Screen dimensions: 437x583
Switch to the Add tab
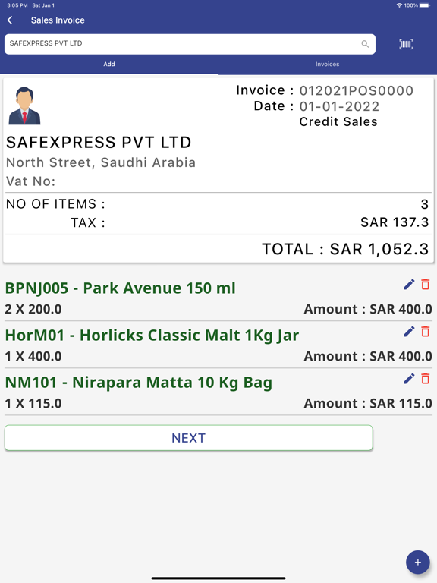pos(109,64)
